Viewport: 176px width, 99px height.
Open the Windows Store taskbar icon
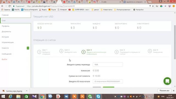point(26,97)
